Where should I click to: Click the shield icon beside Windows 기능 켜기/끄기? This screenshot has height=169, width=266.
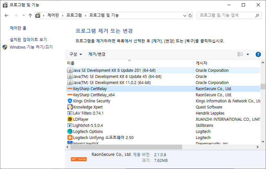pos(5,47)
